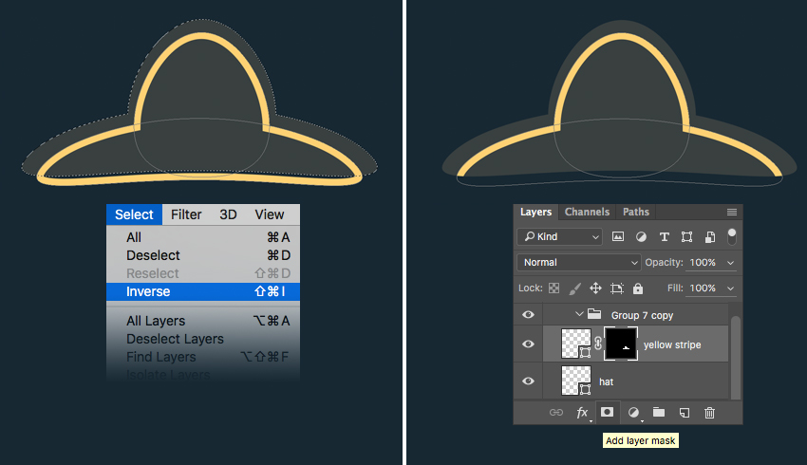Filter layers by smart object icon
The width and height of the screenshot is (807, 465).
click(710, 236)
